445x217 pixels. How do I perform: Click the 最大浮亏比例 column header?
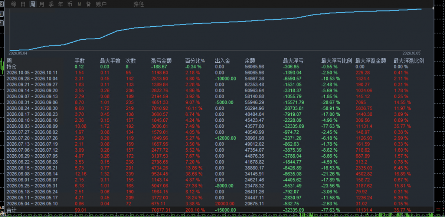336,61
